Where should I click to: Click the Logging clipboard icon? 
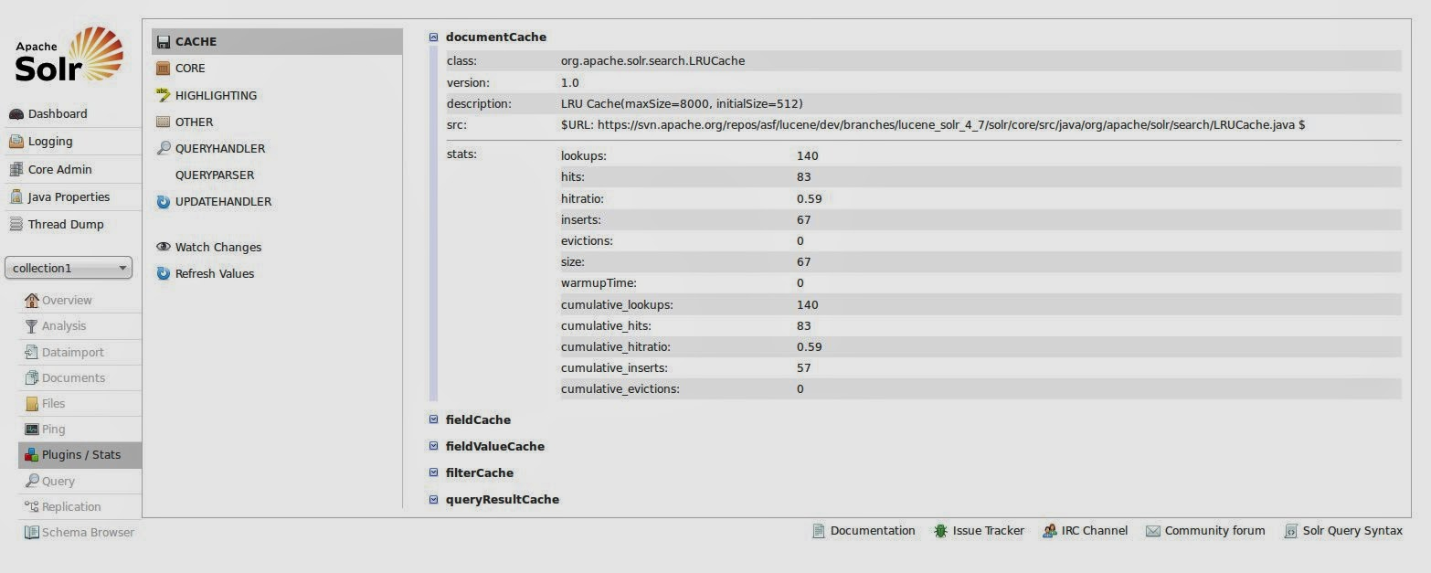(16, 142)
